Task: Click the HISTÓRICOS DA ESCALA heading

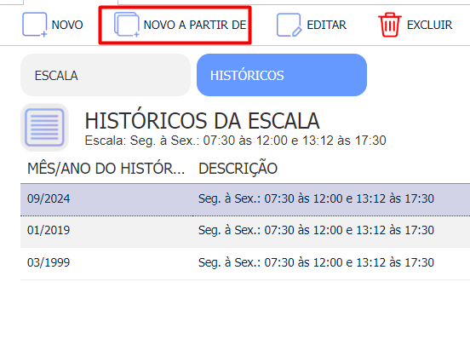Action: pos(203,121)
